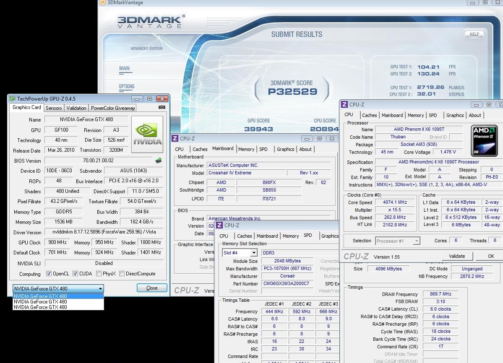This screenshot has width=503, height=363.
Task: Open About tab in front CPU-Z window
Action: 475,115
